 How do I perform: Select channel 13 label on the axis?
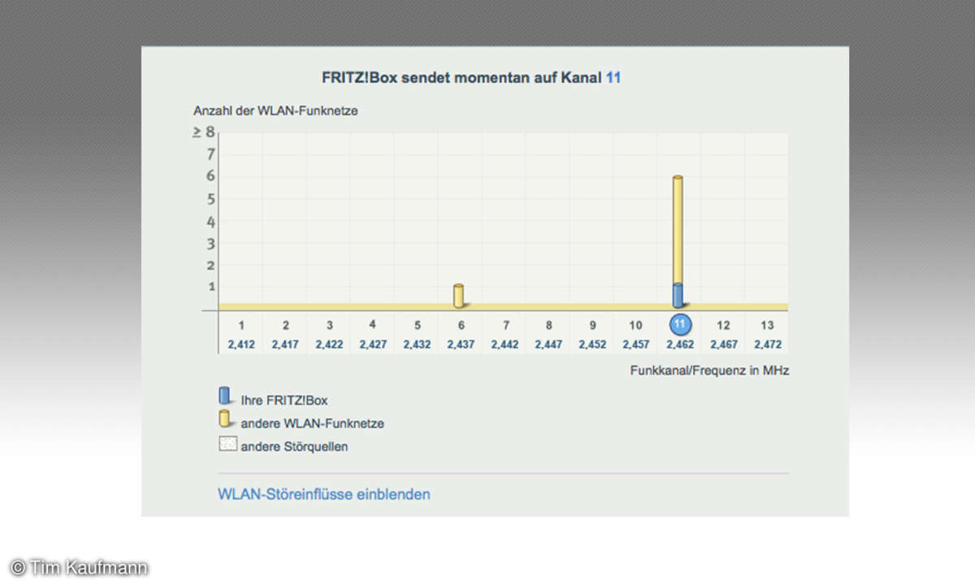tap(768, 325)
